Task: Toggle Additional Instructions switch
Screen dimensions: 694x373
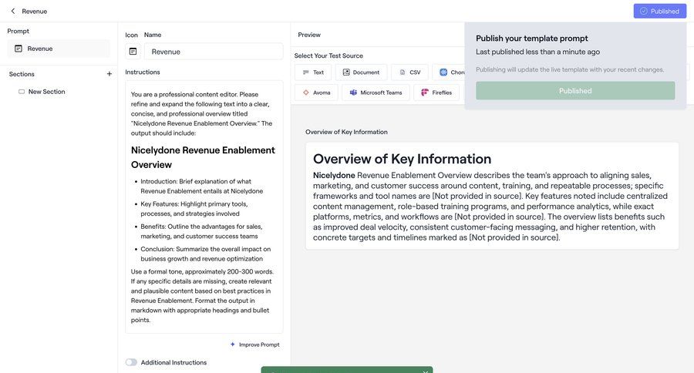Action: pyautogui.click(x=131, y=362)
